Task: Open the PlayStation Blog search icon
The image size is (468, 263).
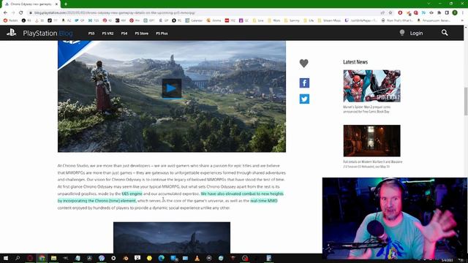Action: coord(445,33)
